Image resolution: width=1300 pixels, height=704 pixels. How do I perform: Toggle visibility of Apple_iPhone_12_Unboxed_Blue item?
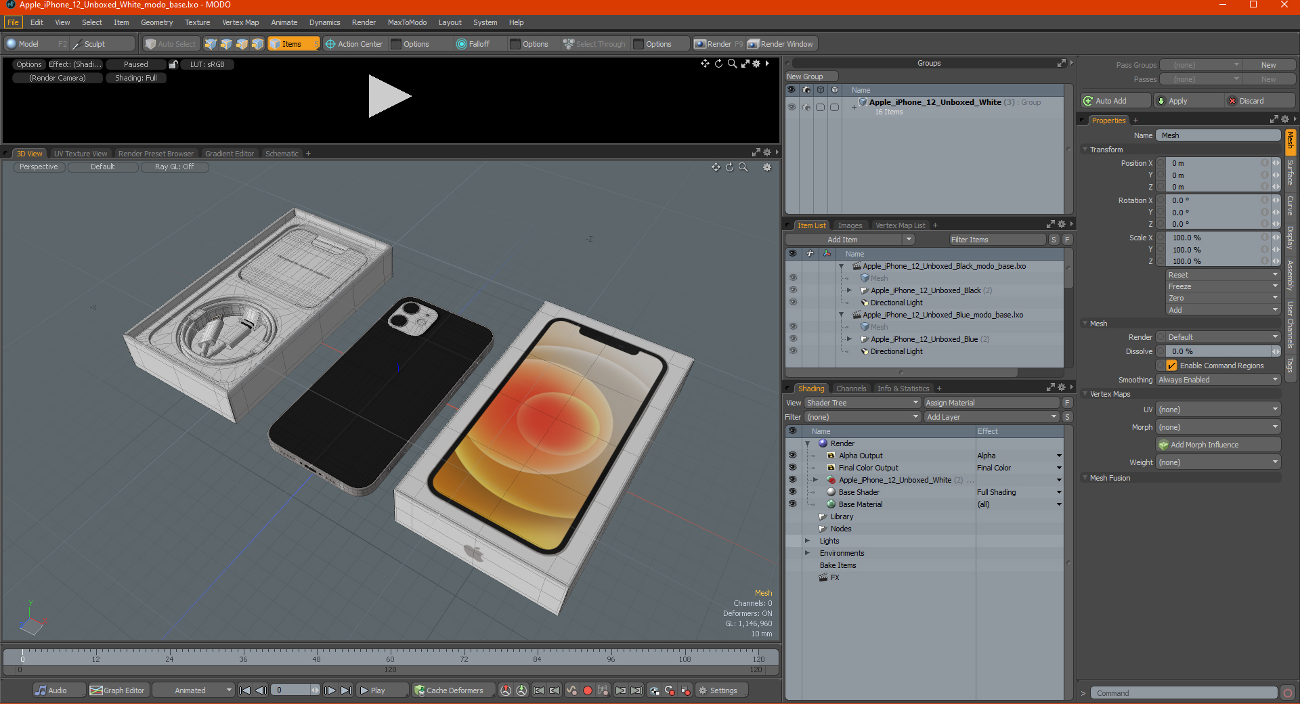click(x=792, y=339)
